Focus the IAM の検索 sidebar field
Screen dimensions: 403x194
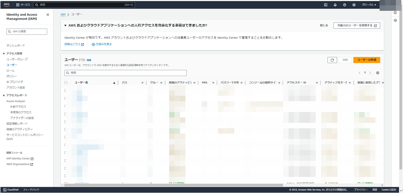(27, 32)
